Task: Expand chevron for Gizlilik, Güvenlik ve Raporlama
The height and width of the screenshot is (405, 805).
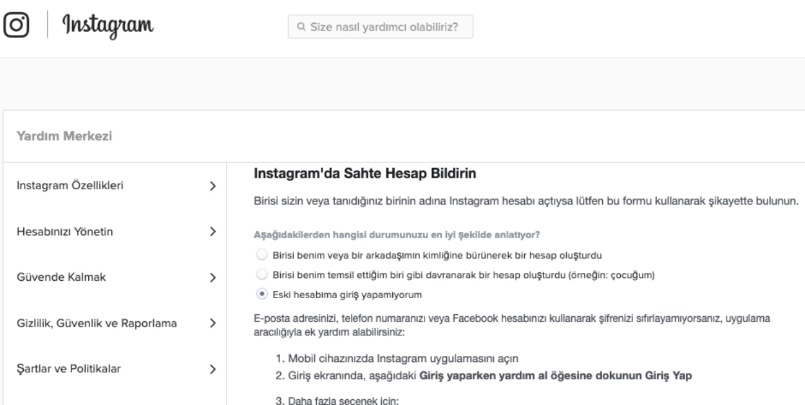Action: 213,323
